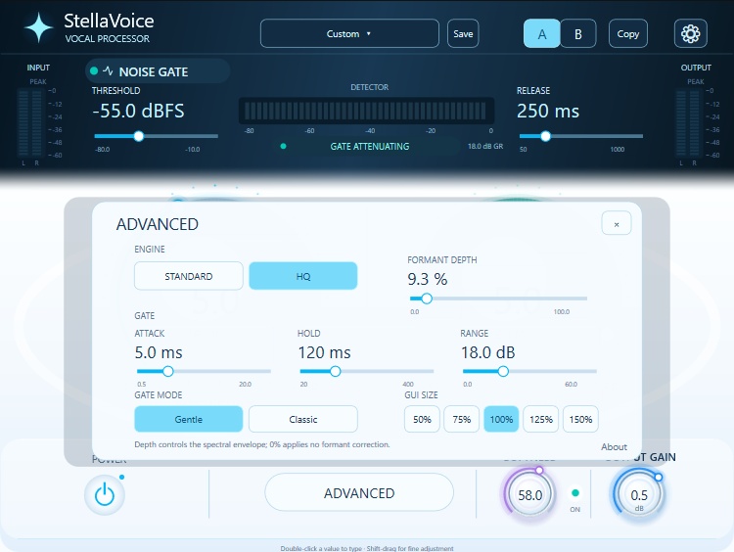
Task: Click the purple 58.0 knob
Action: 529,494
